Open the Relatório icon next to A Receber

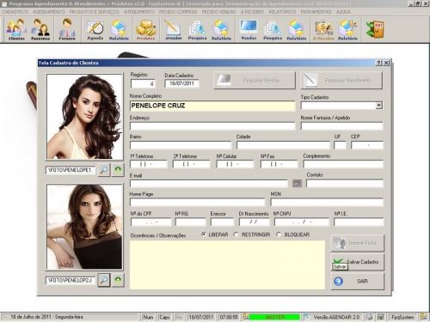tap(347, 29)
